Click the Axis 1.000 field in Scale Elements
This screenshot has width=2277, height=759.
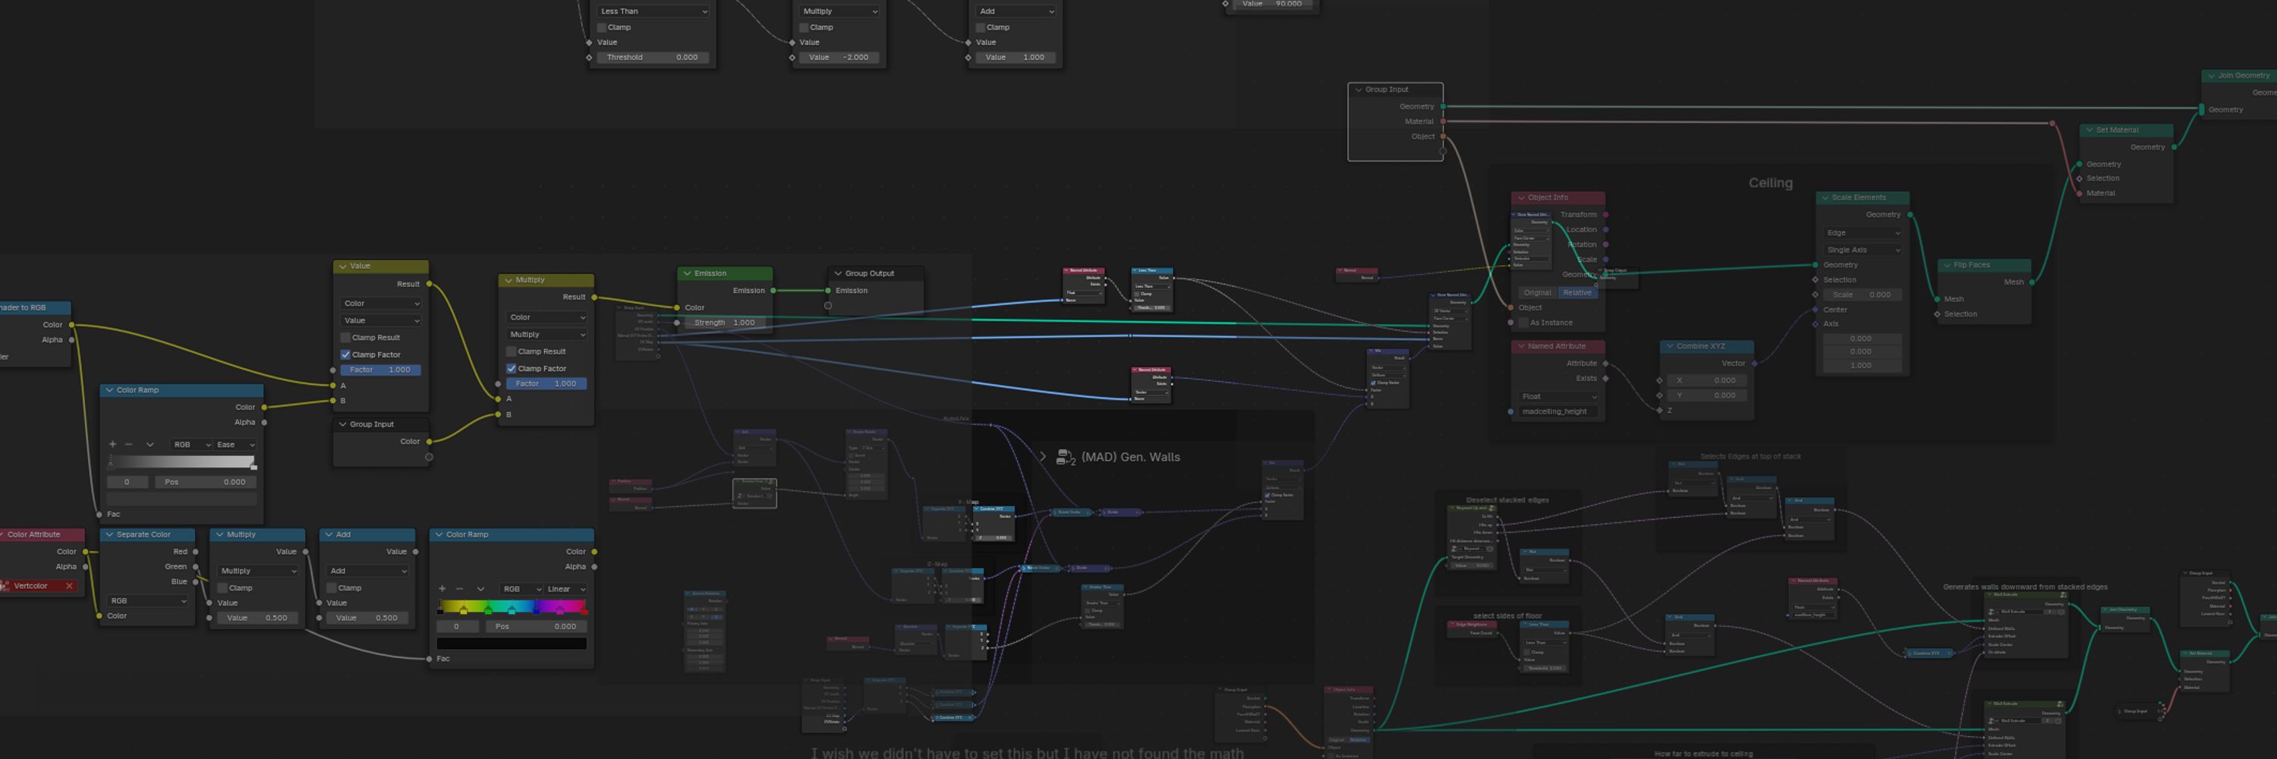tap(1862, 365)
